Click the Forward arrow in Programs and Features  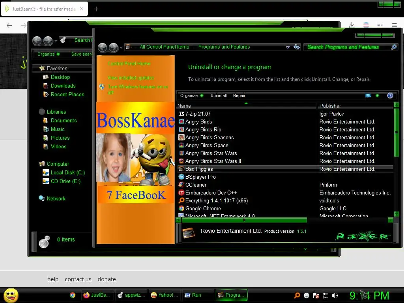(x=113, y=47)
